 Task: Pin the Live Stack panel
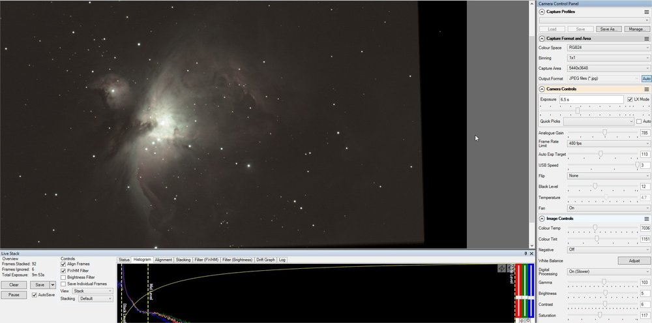click(x=526, y=253)
